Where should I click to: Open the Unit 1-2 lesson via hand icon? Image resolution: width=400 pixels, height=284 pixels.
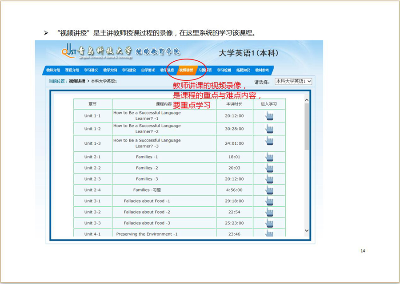pyautogui.click(x=269, y=129)
